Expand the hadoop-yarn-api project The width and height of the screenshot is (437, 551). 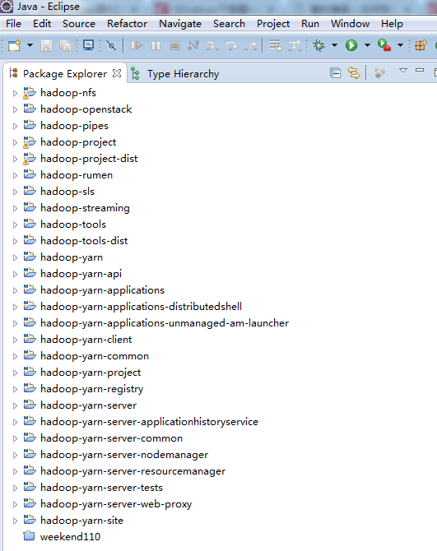[x=15, y=274]
